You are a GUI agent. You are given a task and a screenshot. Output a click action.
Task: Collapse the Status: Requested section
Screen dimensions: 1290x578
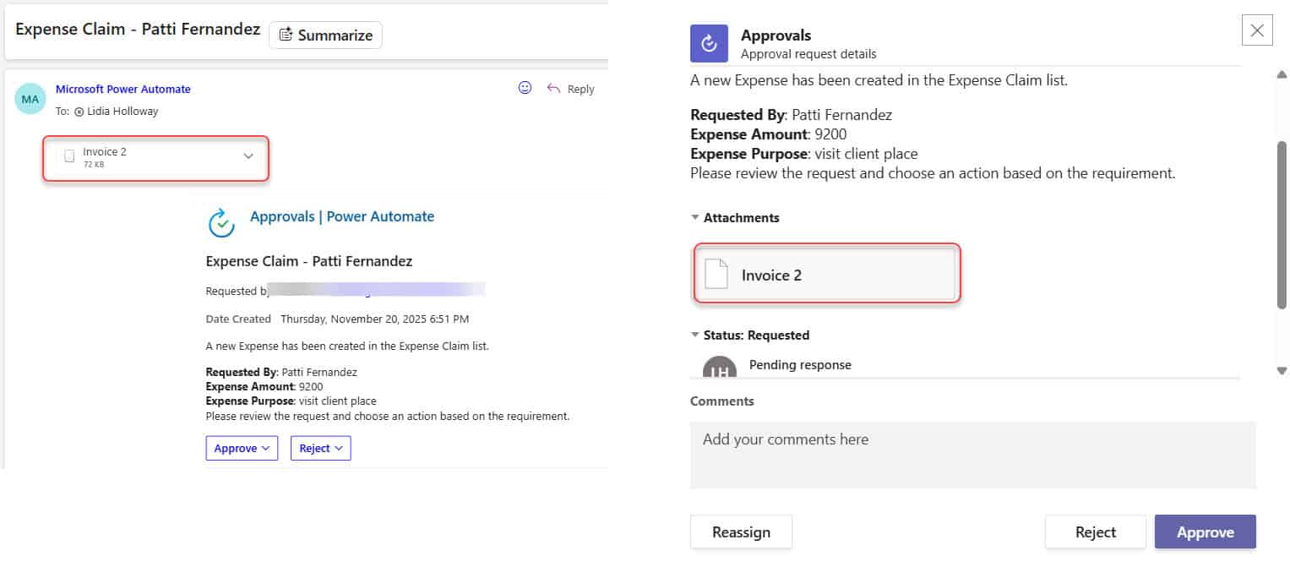pyautogui.click(x=694, y=335)
